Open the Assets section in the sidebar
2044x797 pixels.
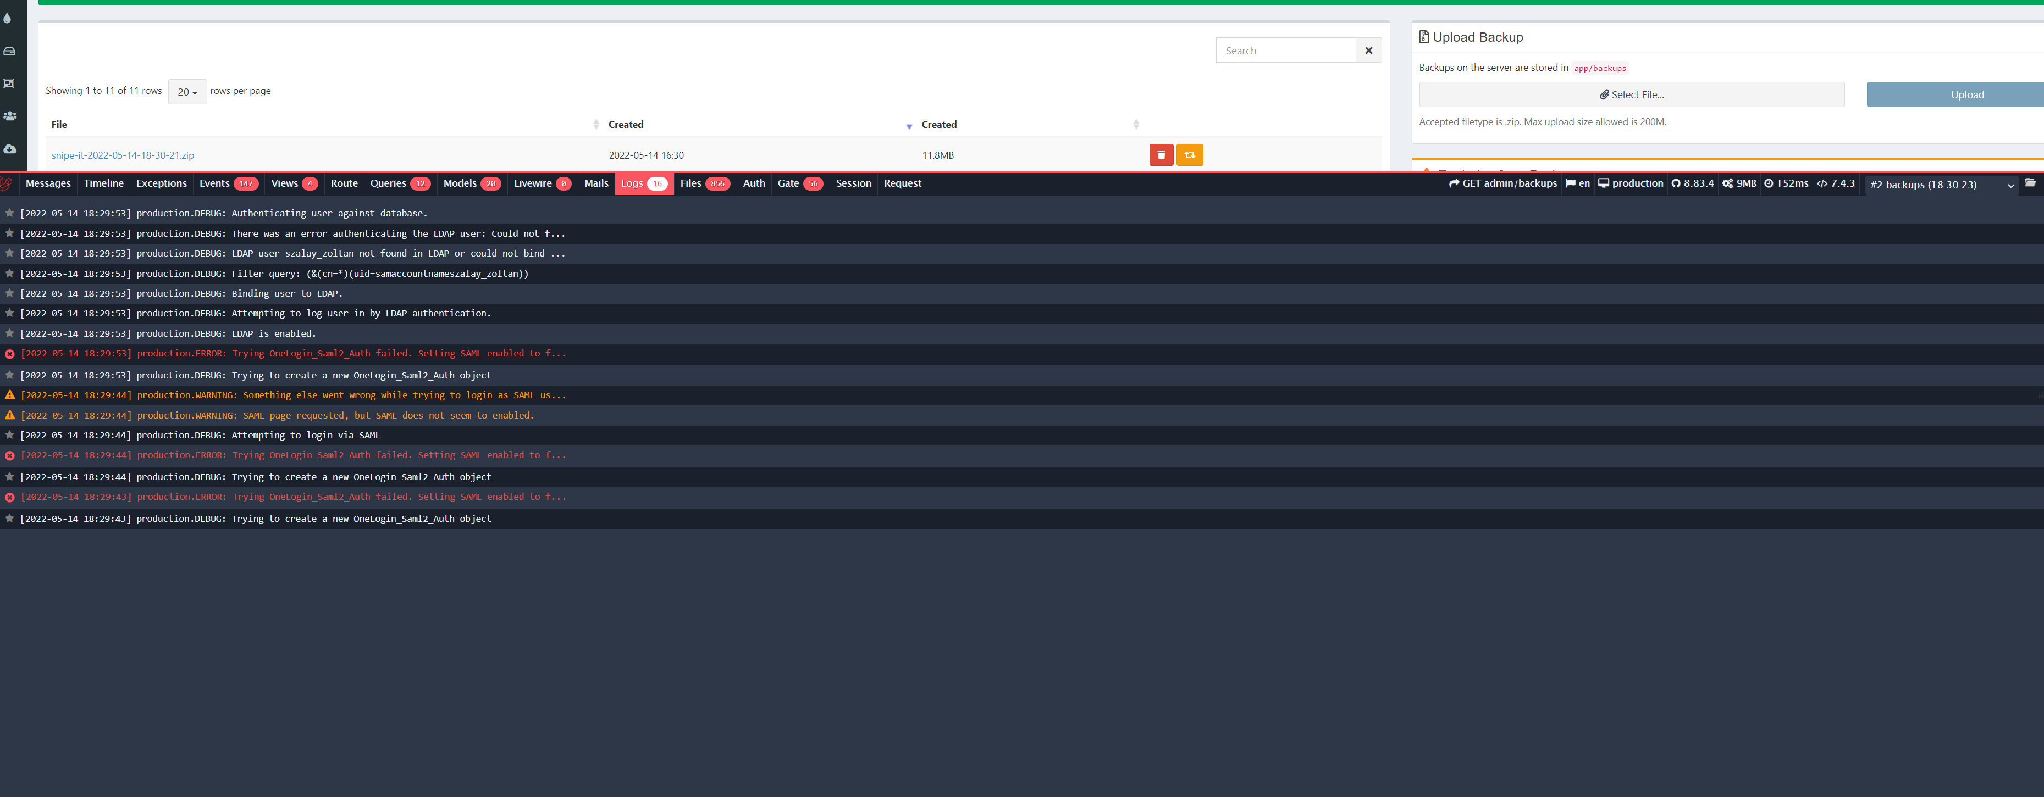pos(10,50)
